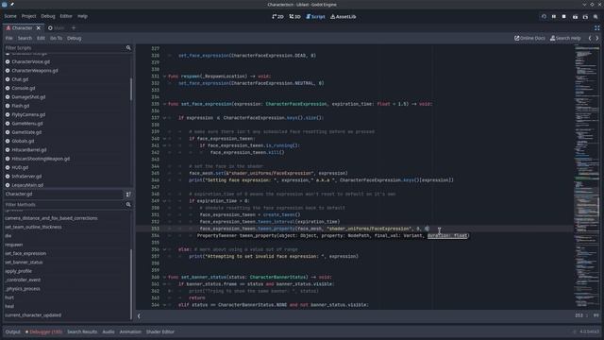Open HUD.gd script

point(20,168)
